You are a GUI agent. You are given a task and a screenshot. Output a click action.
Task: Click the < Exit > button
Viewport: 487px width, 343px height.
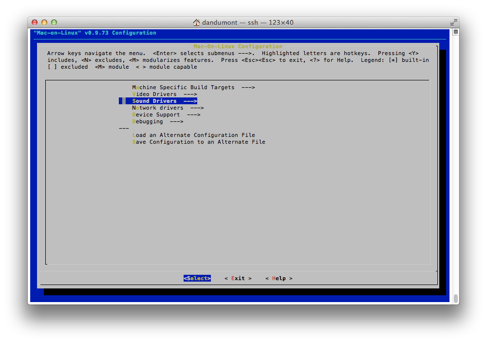(238, 279)
